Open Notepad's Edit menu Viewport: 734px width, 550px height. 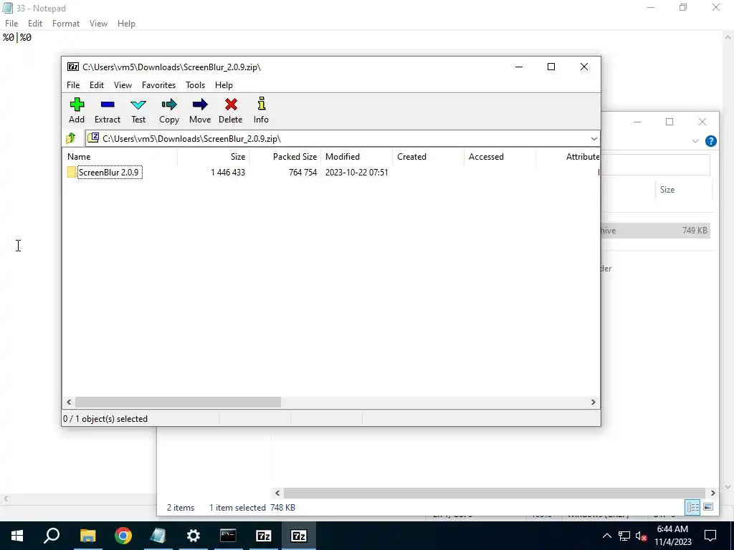coord(35,24)
